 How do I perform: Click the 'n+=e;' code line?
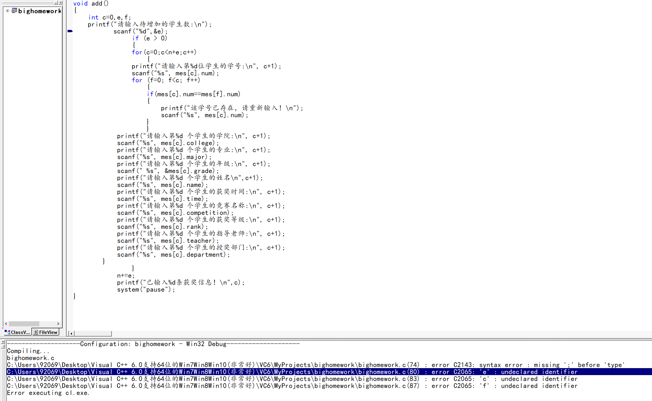[x=126, y=275]
